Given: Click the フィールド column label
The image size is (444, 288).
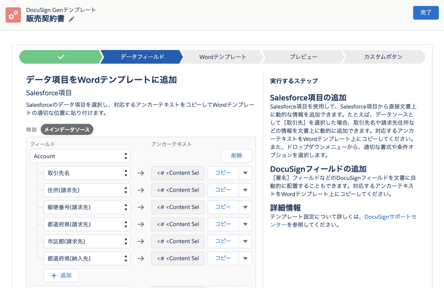Looking at the screenshot, I should [x=42, y=144].
